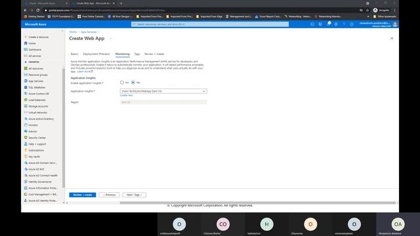Click the left sidebar vertical scrollbar
The image size is (420, 236).
64,128
